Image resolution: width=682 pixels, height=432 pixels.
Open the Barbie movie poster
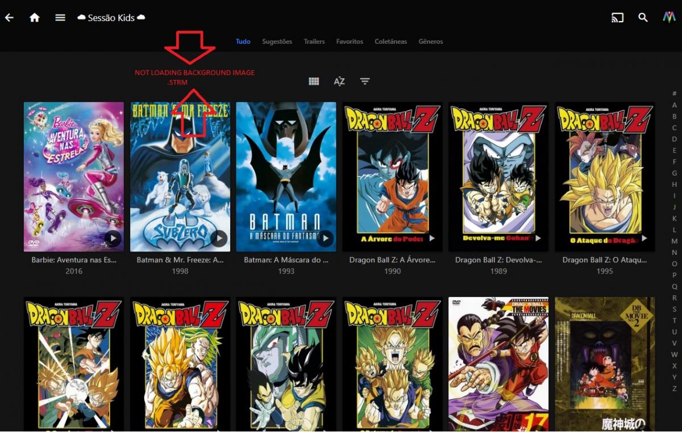(74, 177)
